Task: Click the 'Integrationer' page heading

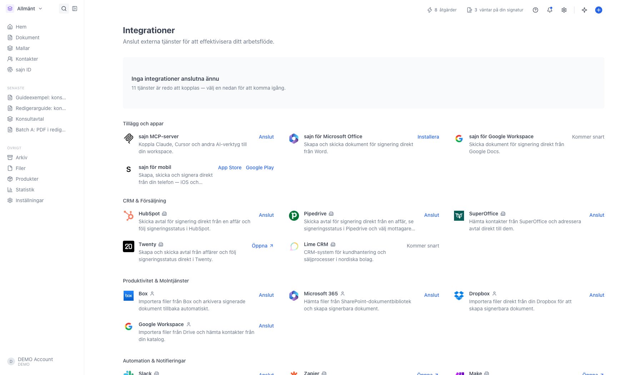Action: pos(149,30)
